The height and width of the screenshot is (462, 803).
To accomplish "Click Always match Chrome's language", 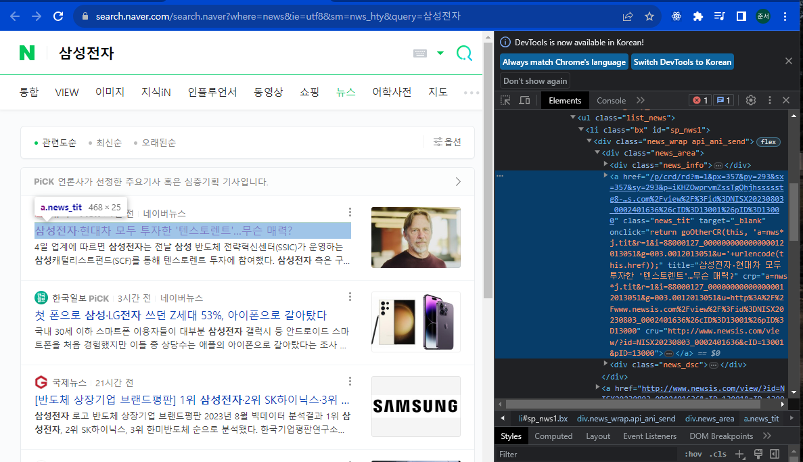I will point(564,62).
